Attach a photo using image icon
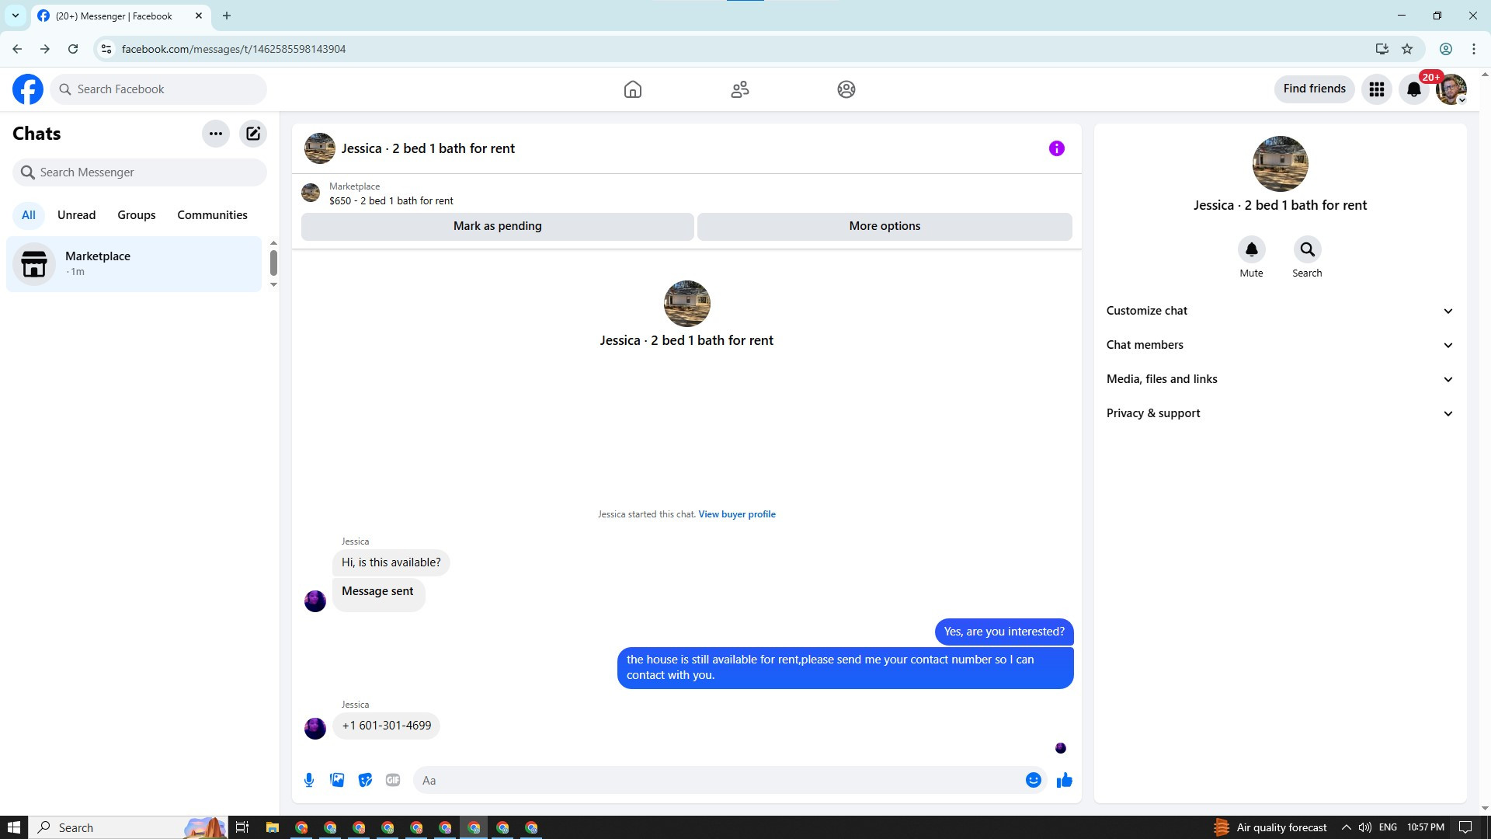Image resolution: width=1491 pixels, height=839 pixels. tap(337, 780)
